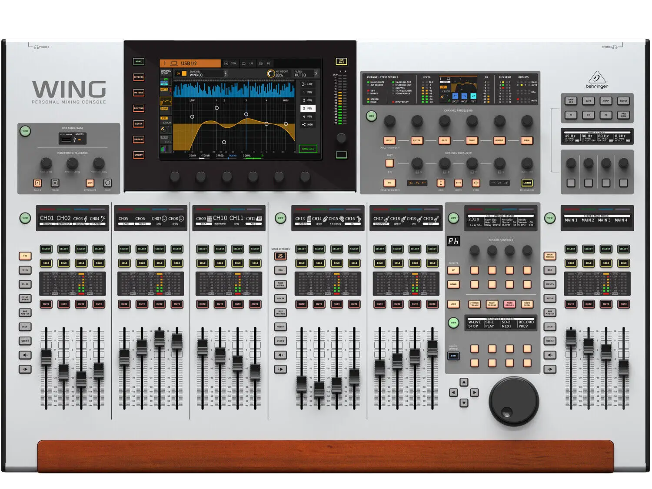Toggle the EQ ON switch on touchscreen

(181, 73)
